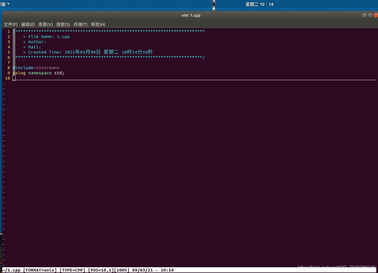Place cursor on #include<iostream> line
The height and width of the screenshot is (273, 378).
coord(36,68)
